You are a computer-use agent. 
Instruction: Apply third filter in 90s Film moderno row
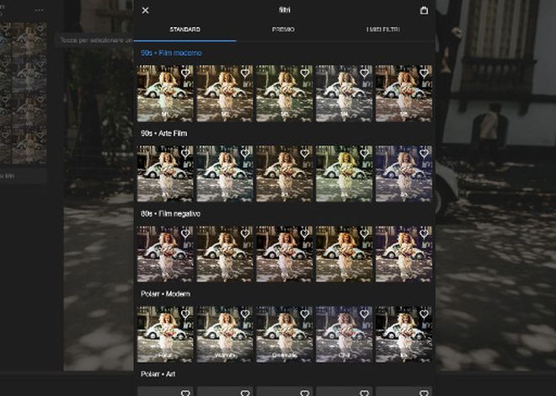click(285, 94)
